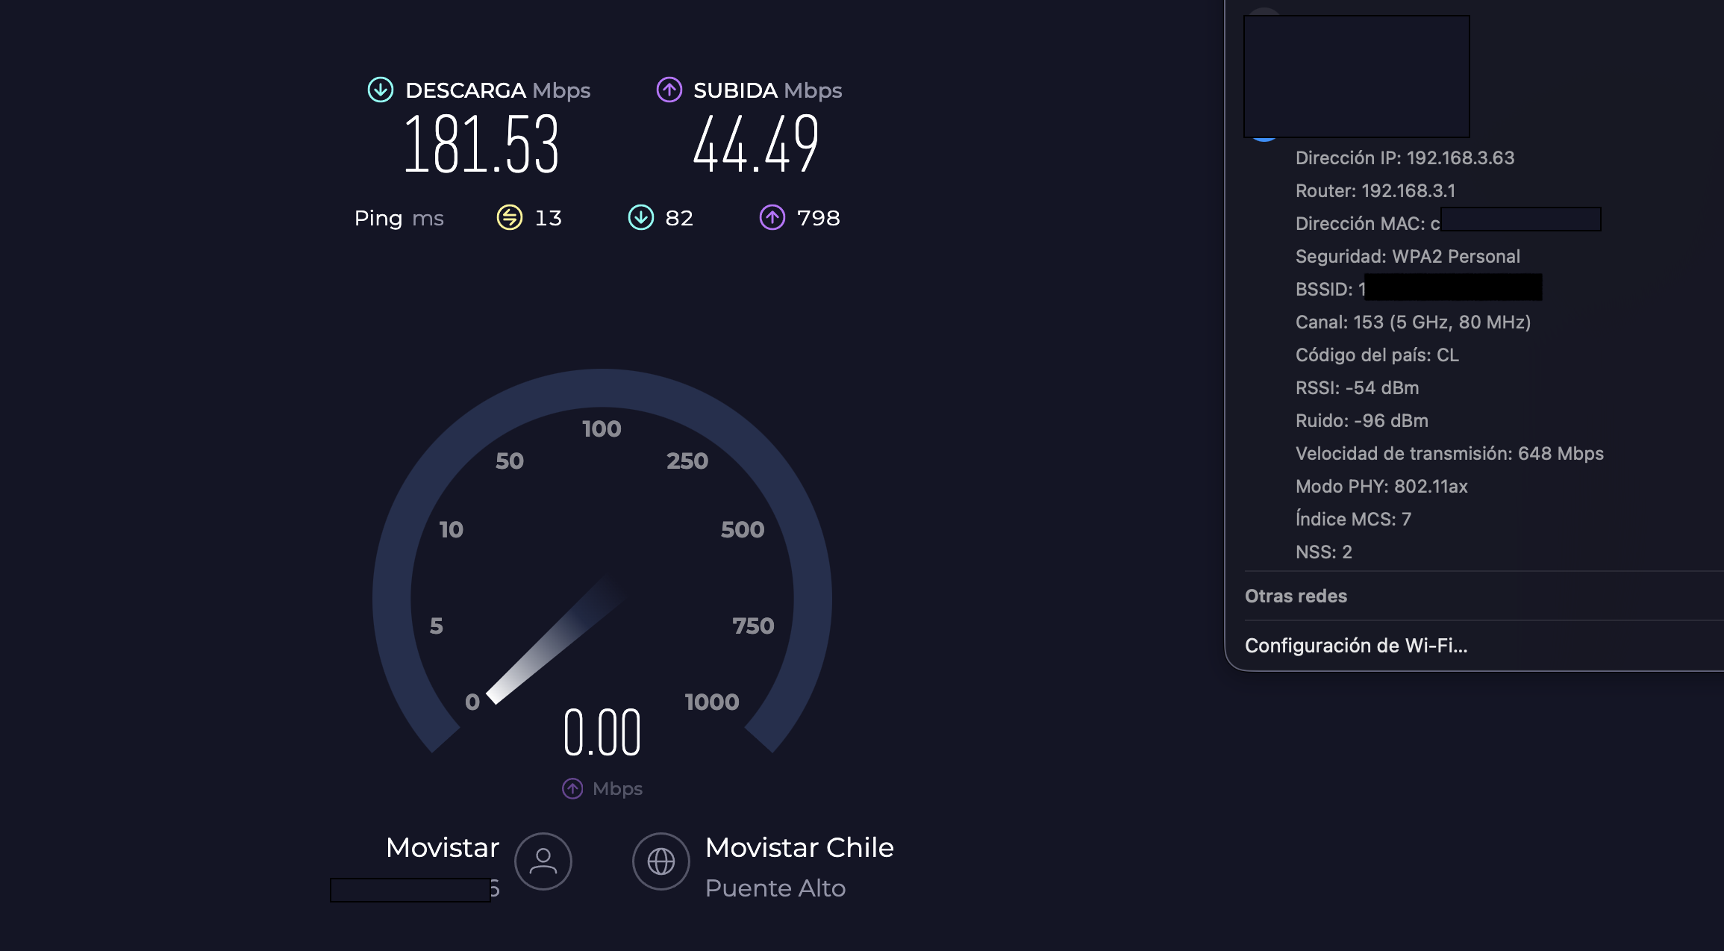1724x951 pixels.
Task: Click the download arrow icon beside DESCARGA
Action: (x=381, y=90)
